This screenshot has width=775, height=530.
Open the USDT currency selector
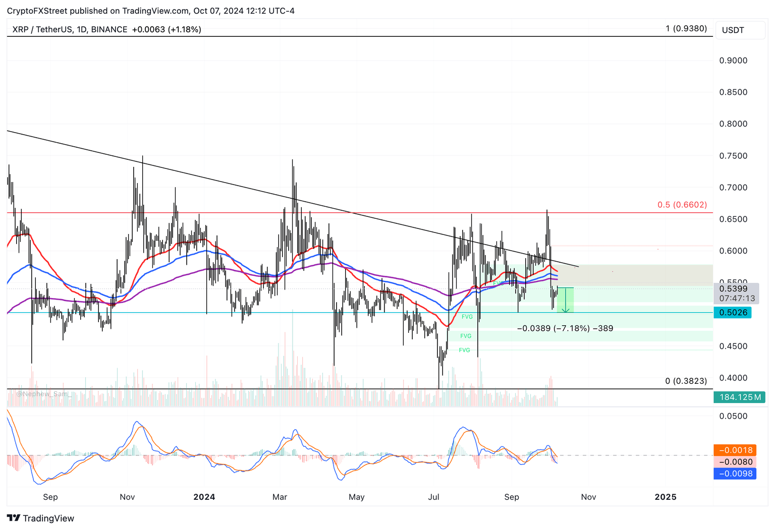point(740,30)
